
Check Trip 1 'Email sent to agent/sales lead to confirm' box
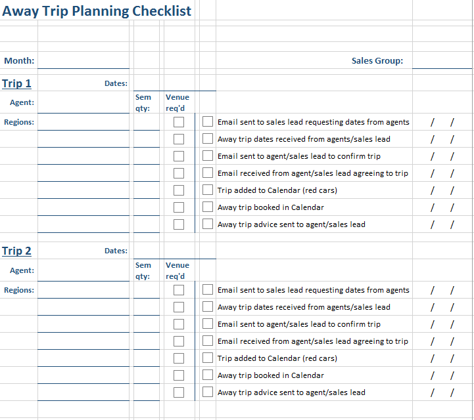click(208, 156)
